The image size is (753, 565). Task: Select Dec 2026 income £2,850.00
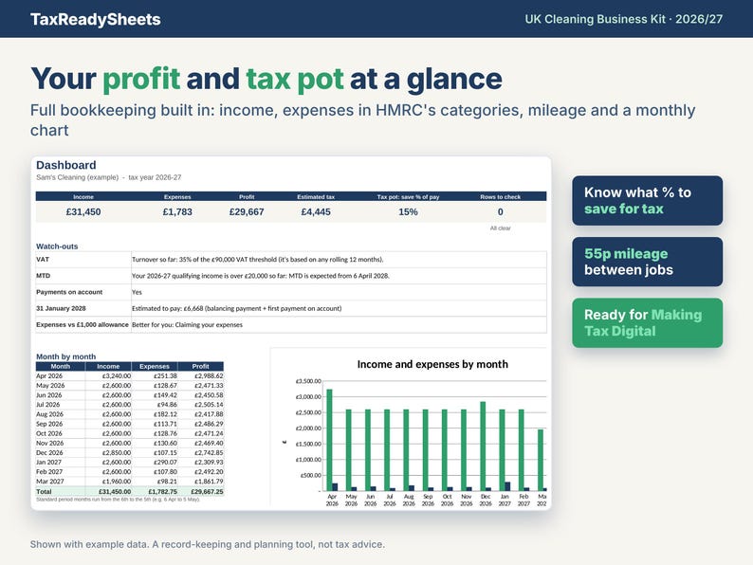[x=117, y=453]
